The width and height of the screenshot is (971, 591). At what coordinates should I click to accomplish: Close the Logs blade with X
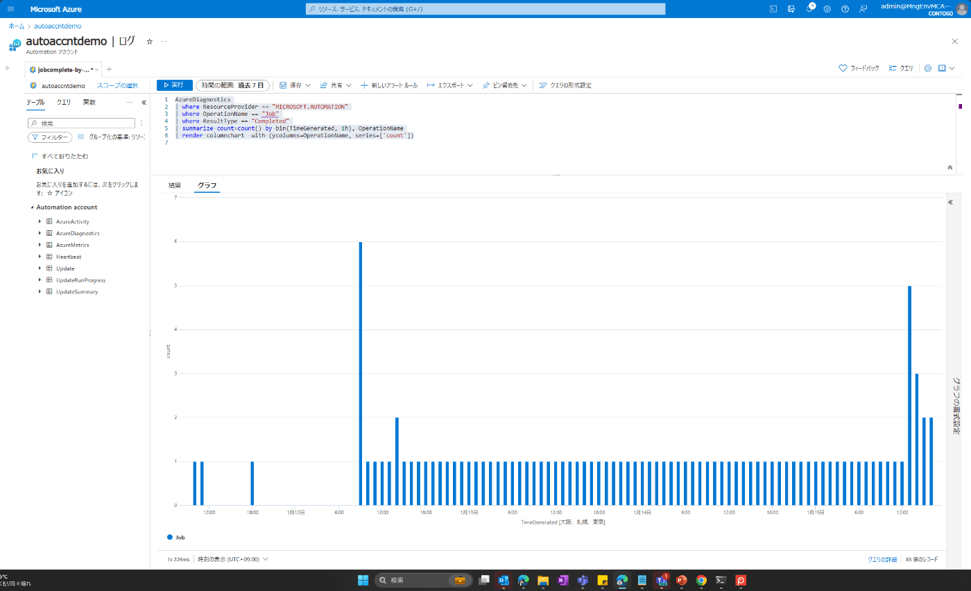point(955,42)
